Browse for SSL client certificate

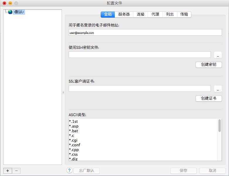(218, 89)
